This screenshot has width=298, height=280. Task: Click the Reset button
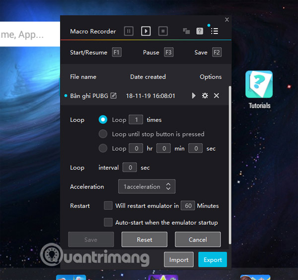click(145, 239)
